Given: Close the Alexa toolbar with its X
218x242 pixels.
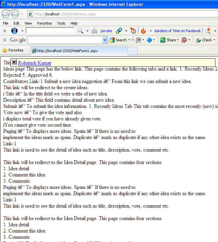Looking at the screenshot, I should click(x=5, y=31).
